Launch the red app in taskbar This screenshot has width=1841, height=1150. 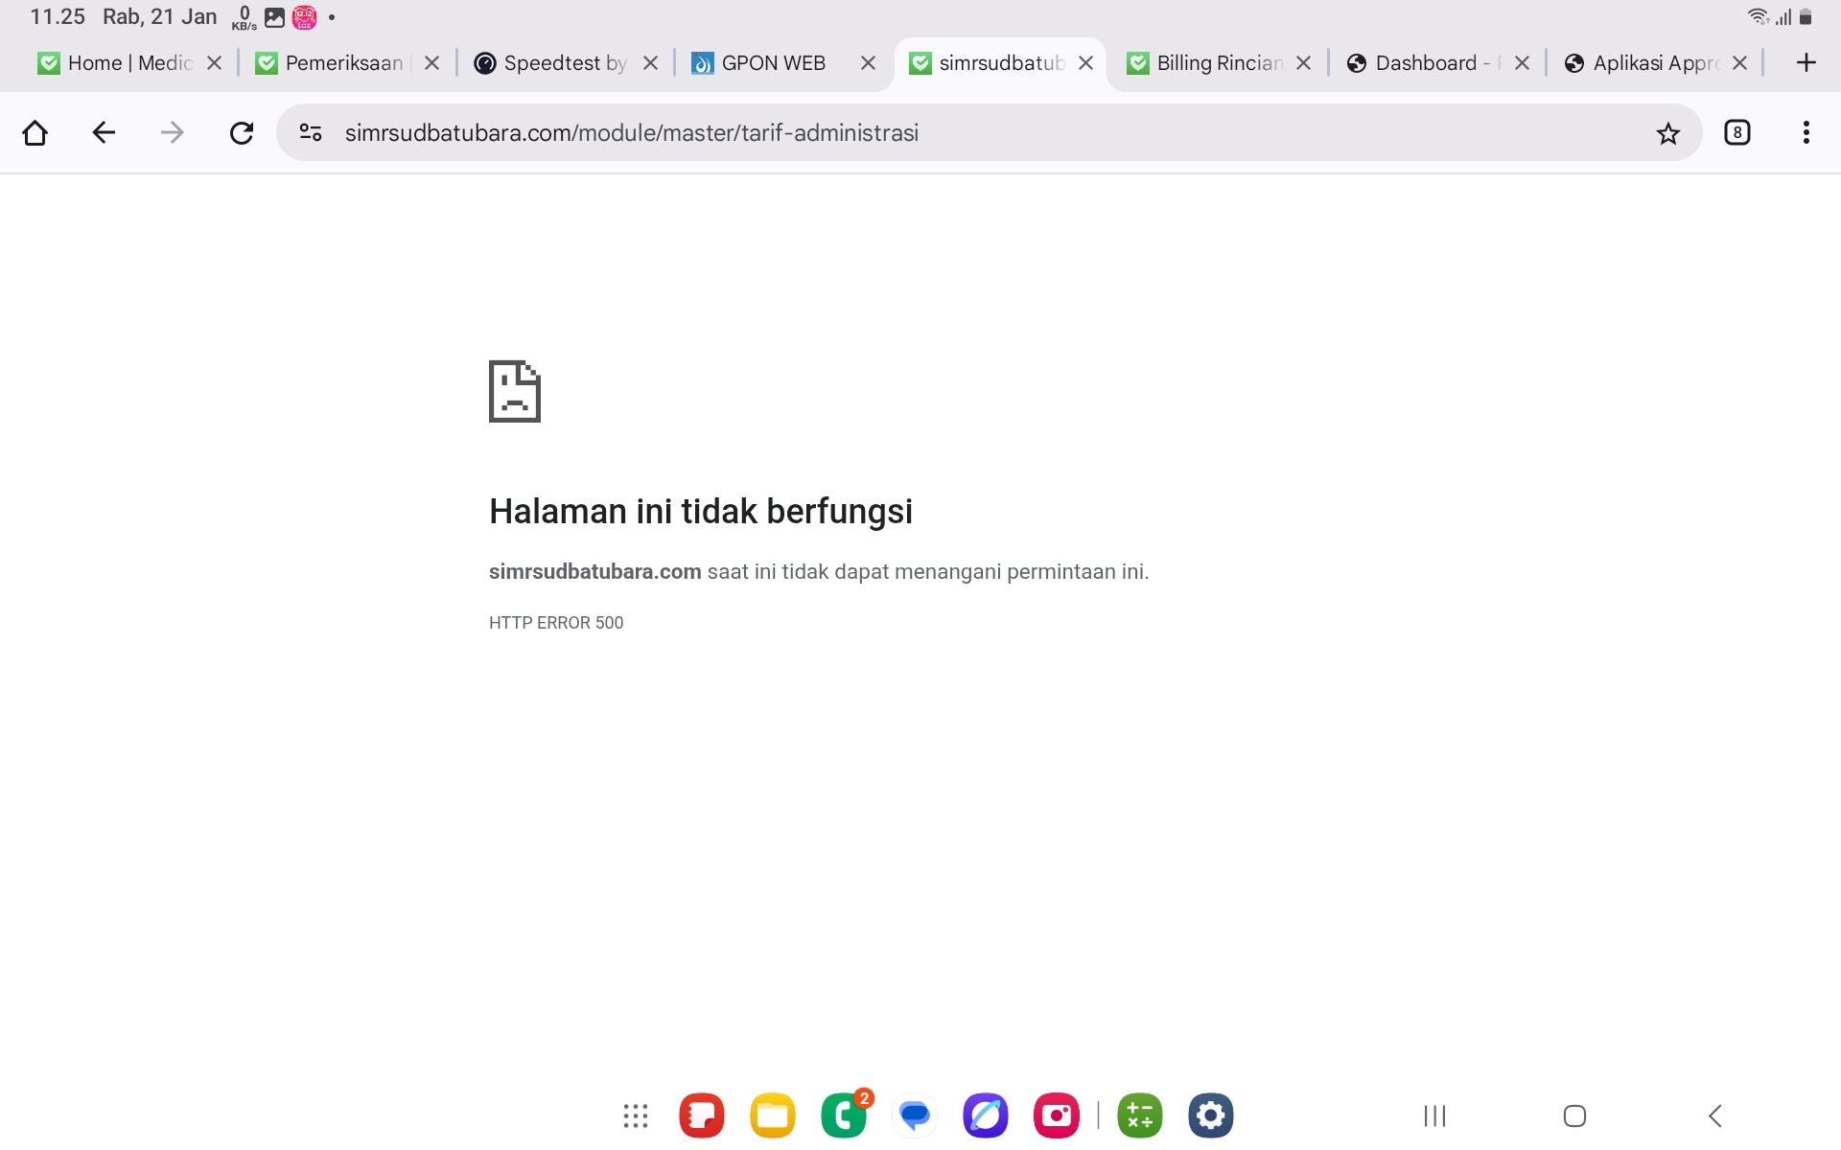click(x=702, y=1115)
